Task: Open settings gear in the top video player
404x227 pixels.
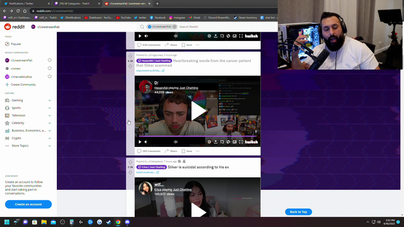Action: (x=209, y=36)
